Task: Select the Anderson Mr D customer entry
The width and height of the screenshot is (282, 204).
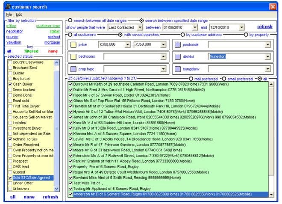Action: click(170, 194)
